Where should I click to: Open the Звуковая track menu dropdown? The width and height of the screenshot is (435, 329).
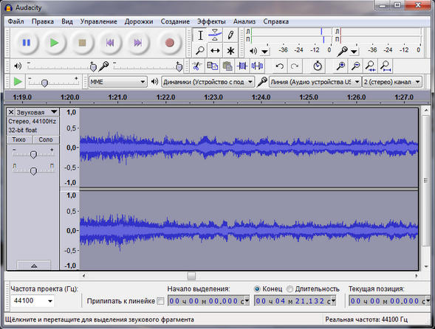[x=37, y=112]
